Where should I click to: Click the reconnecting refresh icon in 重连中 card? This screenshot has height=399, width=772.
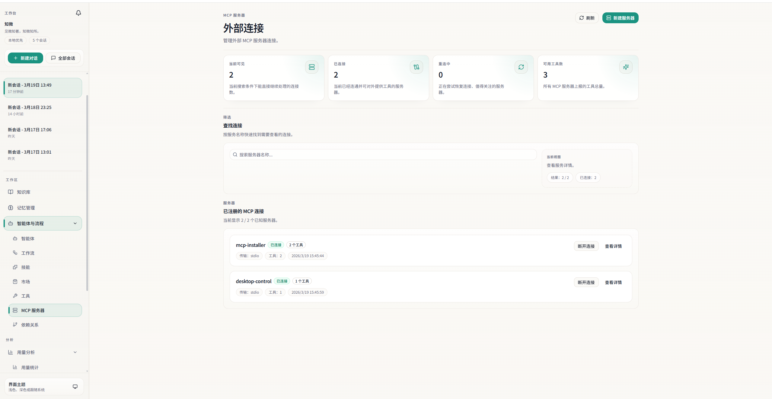[521, 67]
